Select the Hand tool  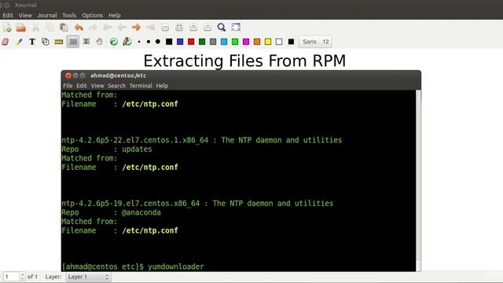coord(100,42)
